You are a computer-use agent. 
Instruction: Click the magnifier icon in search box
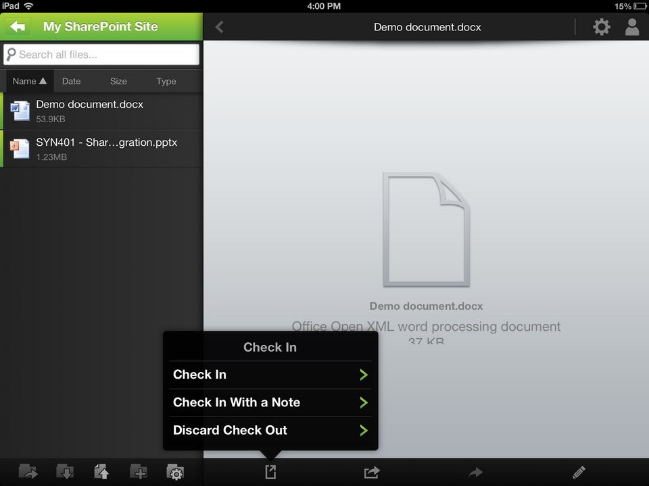pyautogui.click(x=11, y=54)
